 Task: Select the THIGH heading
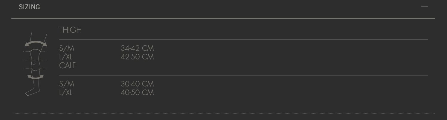pos(70,30)
